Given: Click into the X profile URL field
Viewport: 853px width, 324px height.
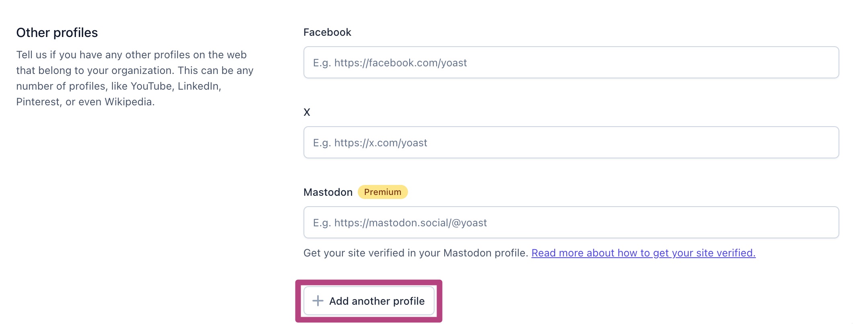Looking at the screenshot, I should 571,142.
